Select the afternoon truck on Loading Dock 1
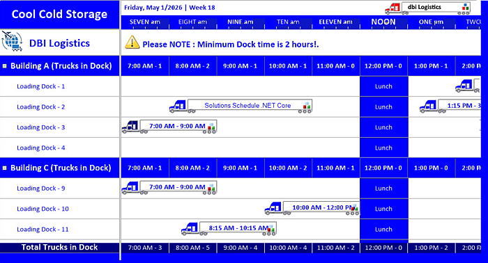This screenshot has height=263, width=488. click(x=468, y=86)
